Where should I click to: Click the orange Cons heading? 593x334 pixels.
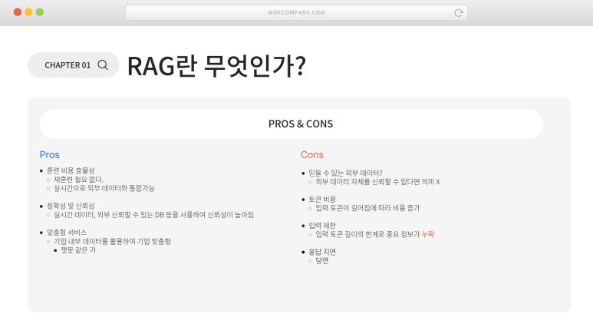pos(312,154)
